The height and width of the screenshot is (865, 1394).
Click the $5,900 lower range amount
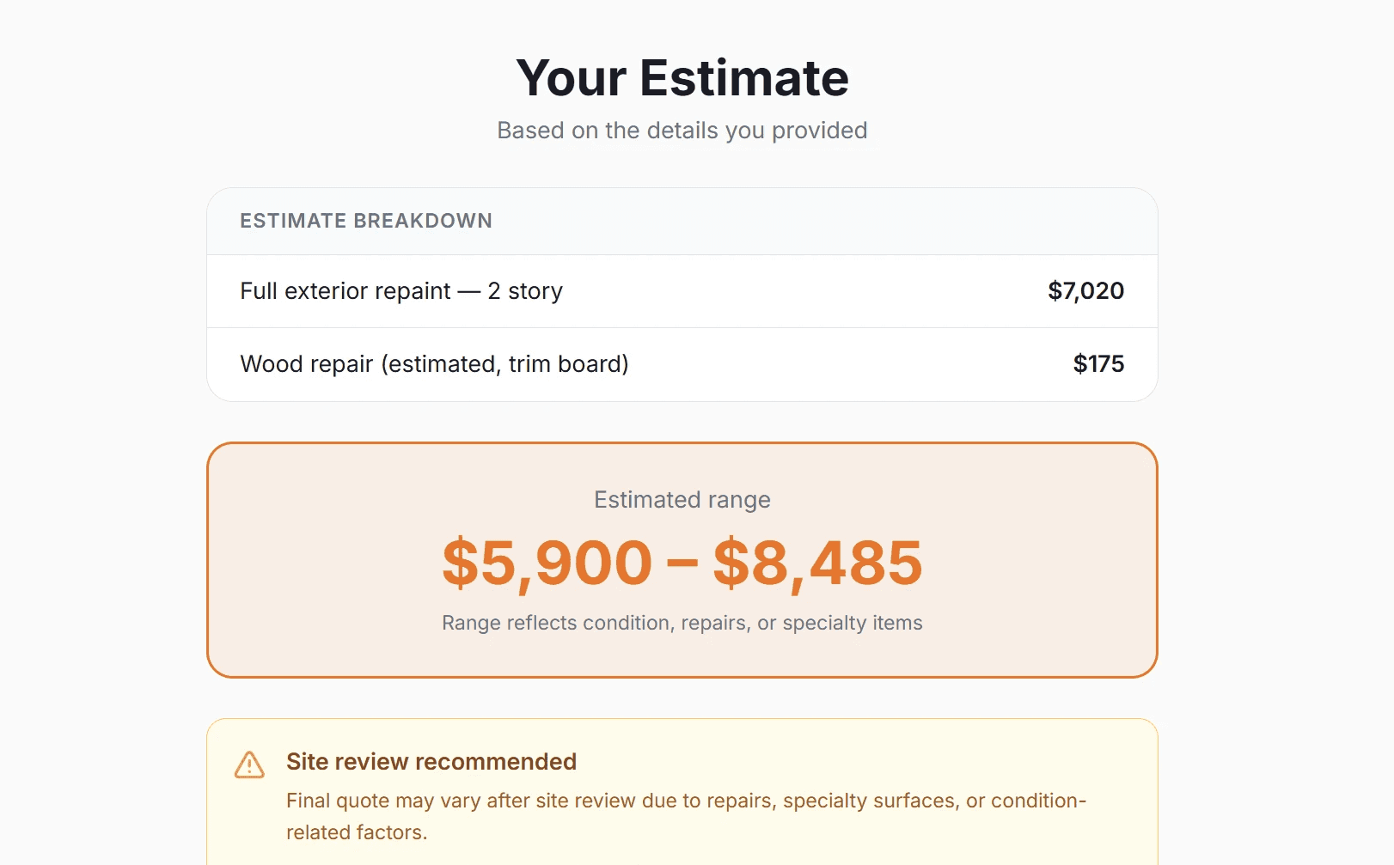tap(547, 563)
